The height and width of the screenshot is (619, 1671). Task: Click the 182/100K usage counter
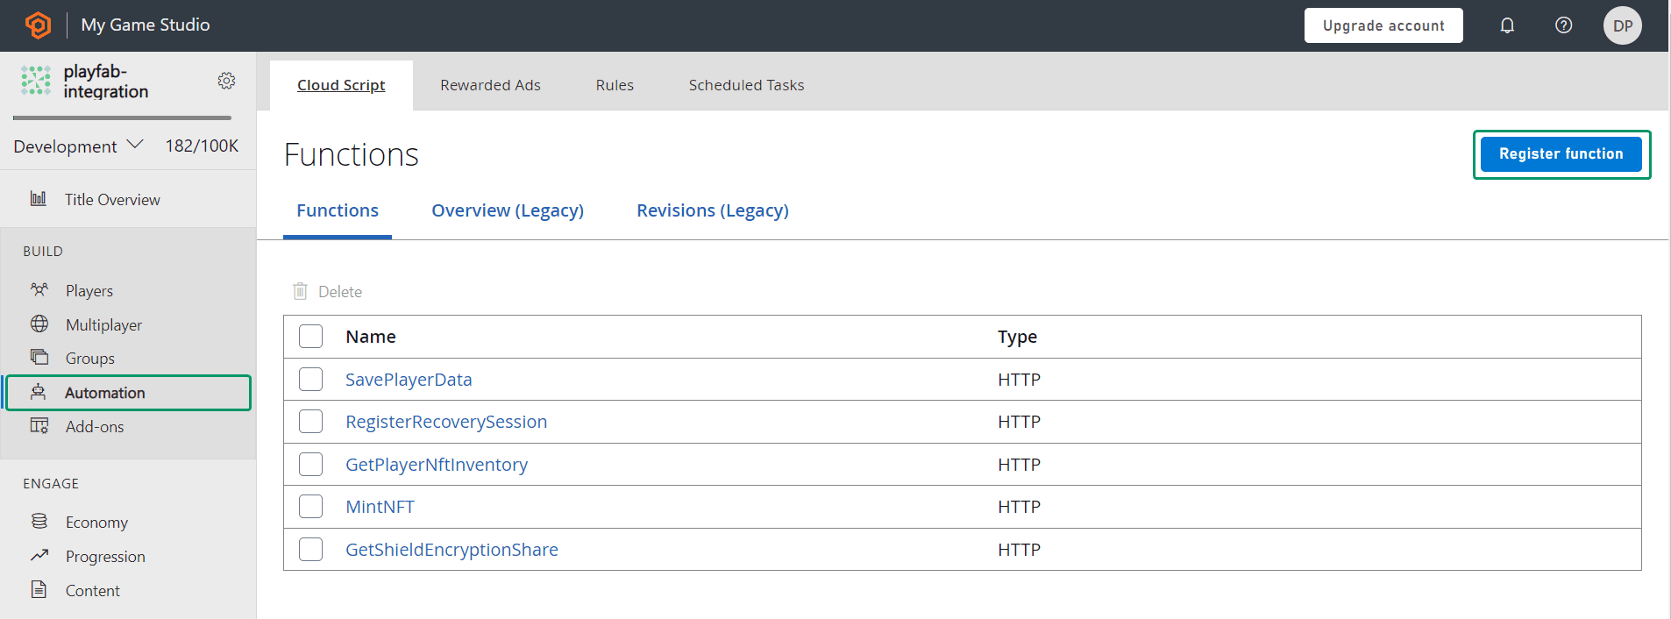point(202,146)
